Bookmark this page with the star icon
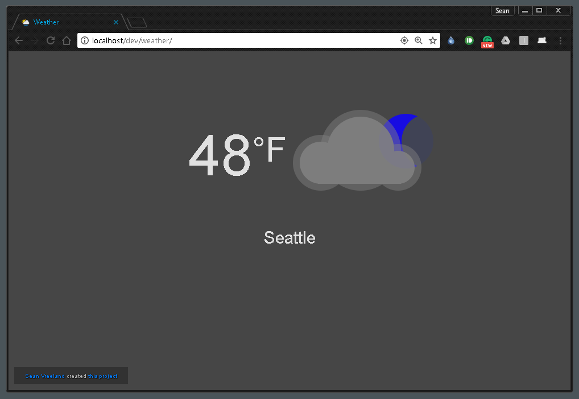 point(433,40)
